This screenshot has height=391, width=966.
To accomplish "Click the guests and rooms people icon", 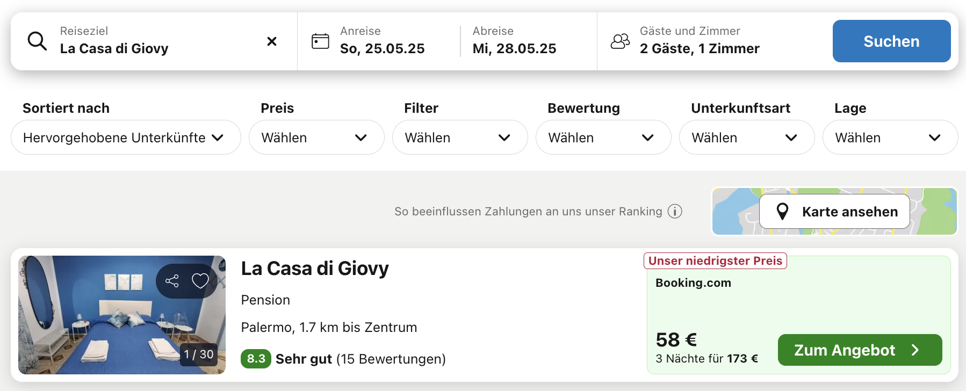I will [620, 41].
